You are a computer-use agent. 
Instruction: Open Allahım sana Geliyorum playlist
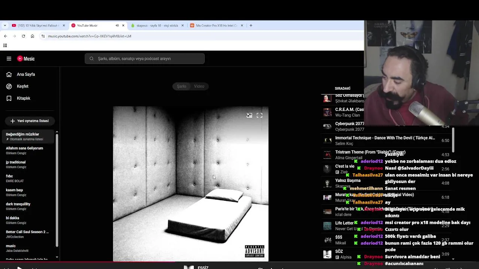[28, 151]
